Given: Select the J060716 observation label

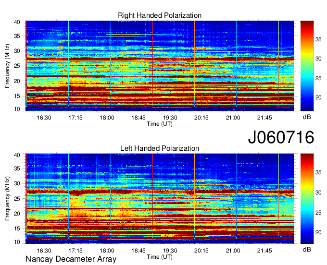Looking at the screenshot, I should point(281,137).
